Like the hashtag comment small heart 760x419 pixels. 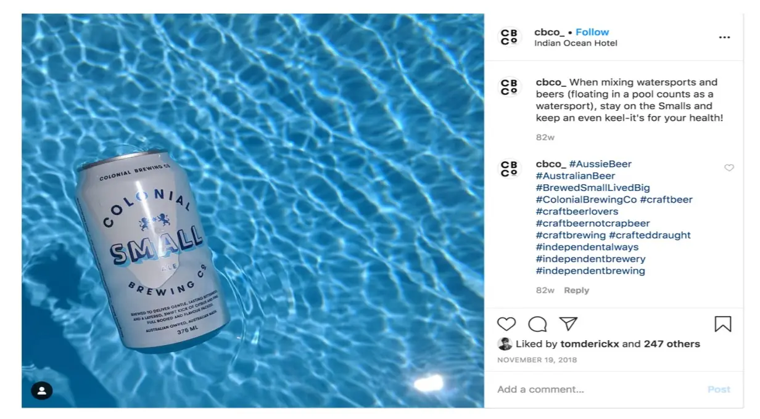coord(729,168)
